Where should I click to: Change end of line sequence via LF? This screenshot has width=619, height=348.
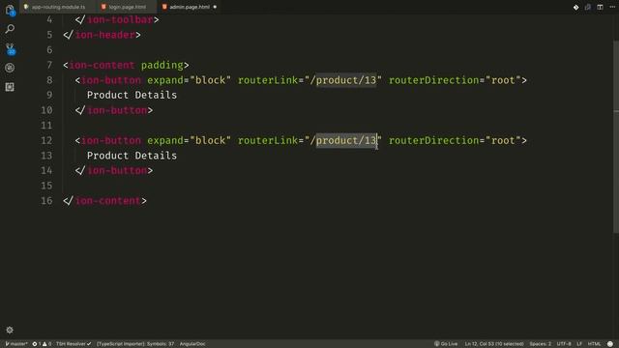tap(579, 344)
